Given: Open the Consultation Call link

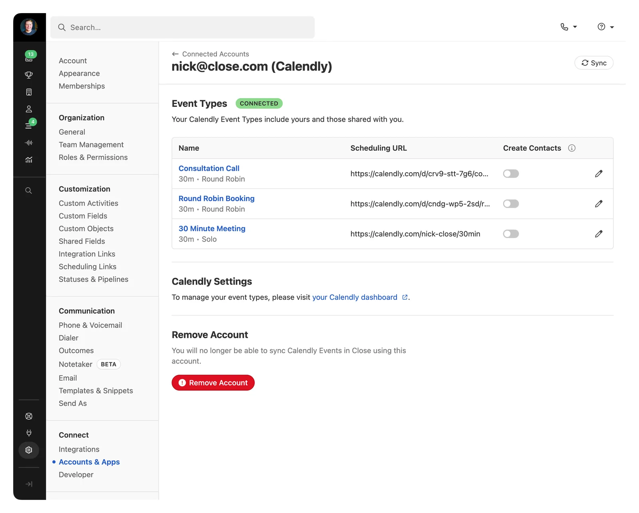Looking at the screenshot, I should click(x=209, y=168).
